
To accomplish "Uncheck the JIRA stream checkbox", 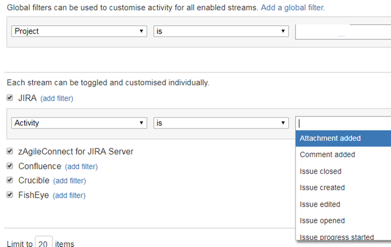I will (x=10, y=98).
